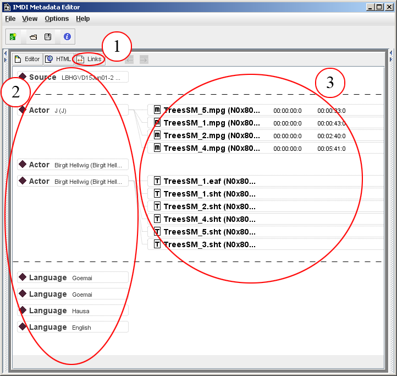397x376 pixels.
Task: Click the IMDI Metadata Editor title icon
Action: click(x=7, y=7)
